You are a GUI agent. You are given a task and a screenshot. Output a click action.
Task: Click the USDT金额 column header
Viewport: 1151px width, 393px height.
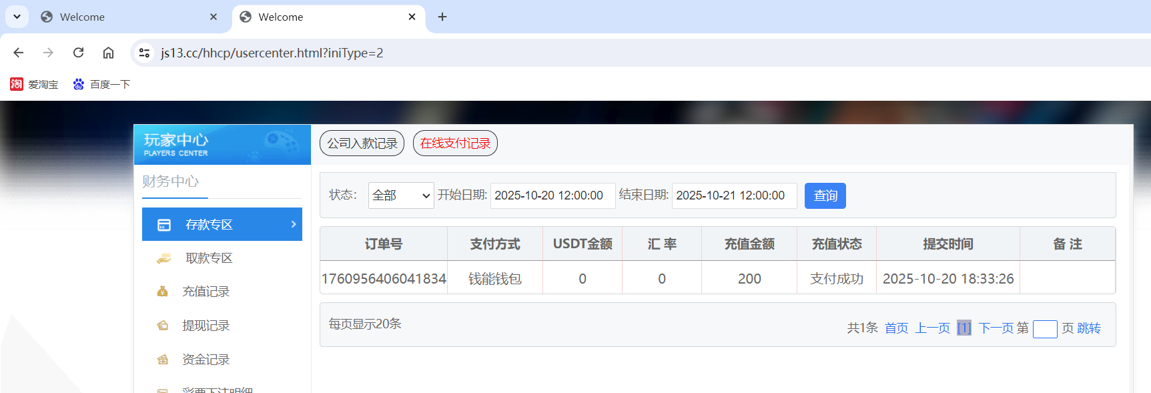pos(583,244)
